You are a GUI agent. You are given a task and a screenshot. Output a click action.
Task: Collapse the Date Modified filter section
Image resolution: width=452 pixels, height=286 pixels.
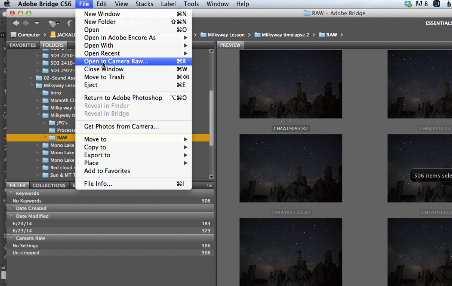(x=11, y=216)
